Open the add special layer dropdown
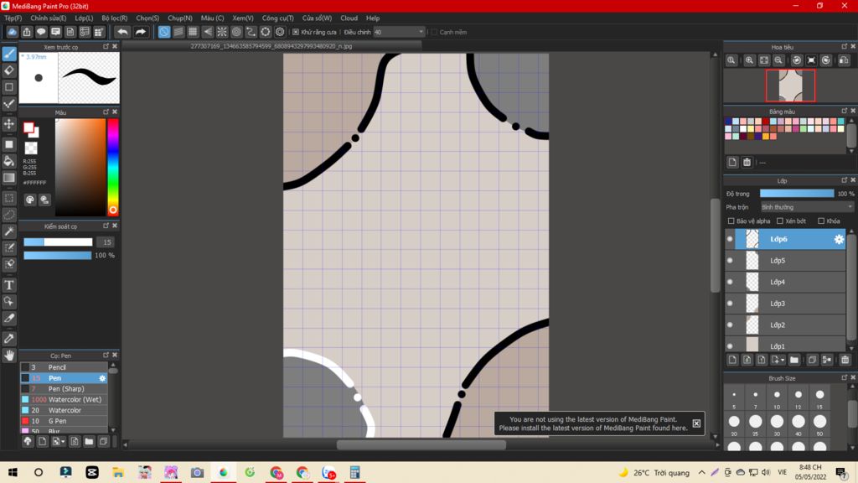Viewport: 858px width, 483px height. point(778,360)
